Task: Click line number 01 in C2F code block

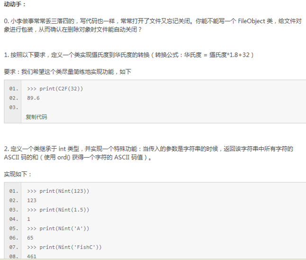Action: pos(14,89)
